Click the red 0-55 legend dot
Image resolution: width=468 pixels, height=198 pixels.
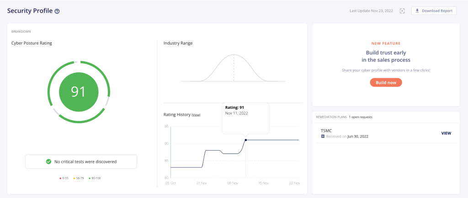pyautogui.click(x=61, y=178)
